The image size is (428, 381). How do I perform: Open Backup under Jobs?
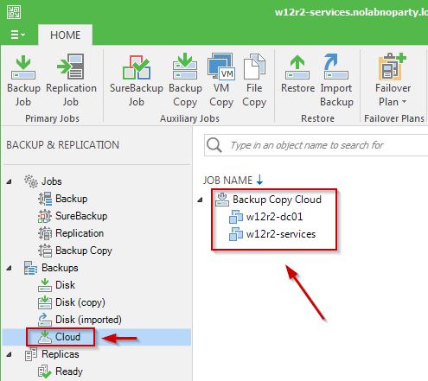(72, 199)
